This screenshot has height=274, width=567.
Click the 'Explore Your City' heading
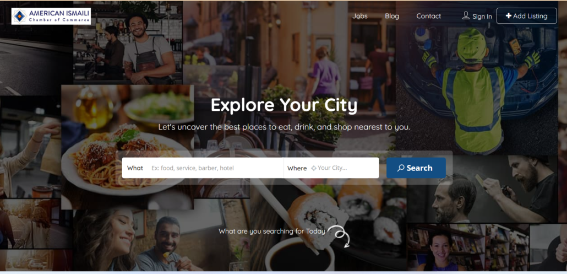pyautogui.click(x=284, y=105)
